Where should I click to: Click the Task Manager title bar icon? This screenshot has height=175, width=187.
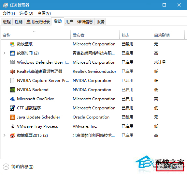6,5
